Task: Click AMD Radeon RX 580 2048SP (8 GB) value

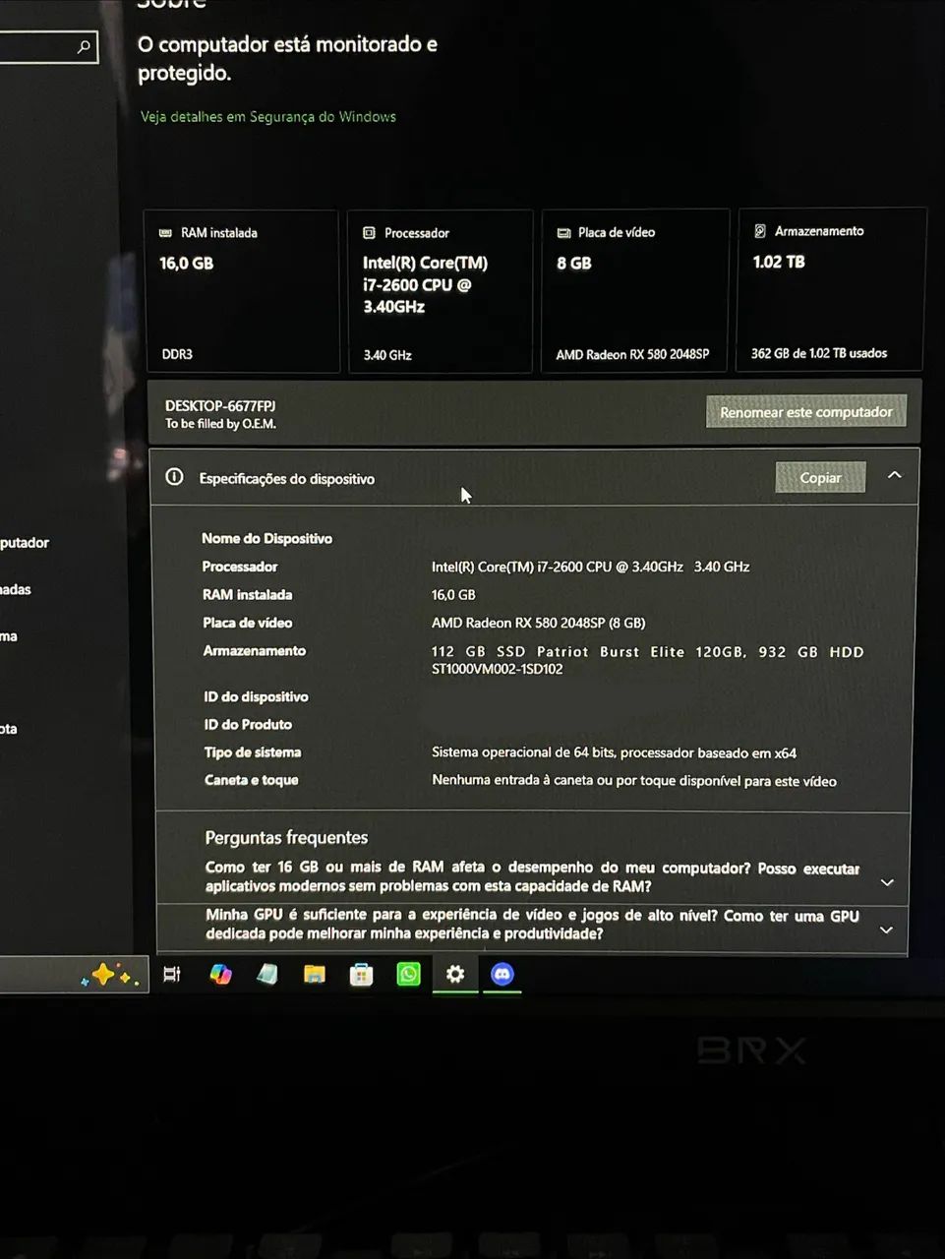Action: coord(538,623)
